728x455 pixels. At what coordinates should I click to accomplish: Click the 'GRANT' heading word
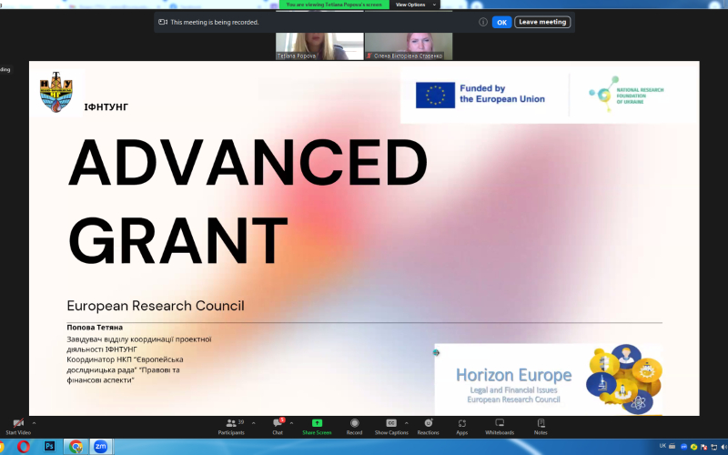point(177,241)
